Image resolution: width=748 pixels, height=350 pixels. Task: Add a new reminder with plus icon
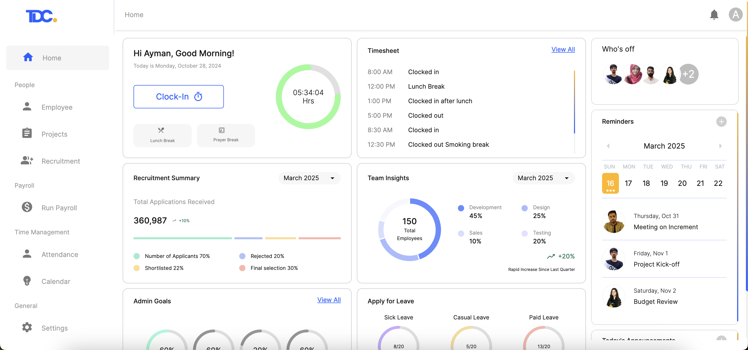[721, 122]
